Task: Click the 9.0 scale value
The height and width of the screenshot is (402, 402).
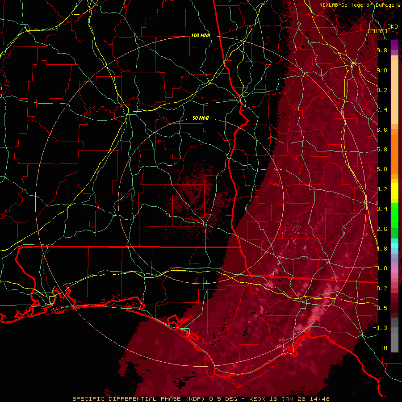Action: tap(382, 70)
